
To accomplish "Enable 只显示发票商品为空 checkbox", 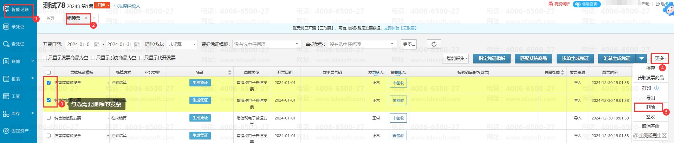I will pos(45,58).
